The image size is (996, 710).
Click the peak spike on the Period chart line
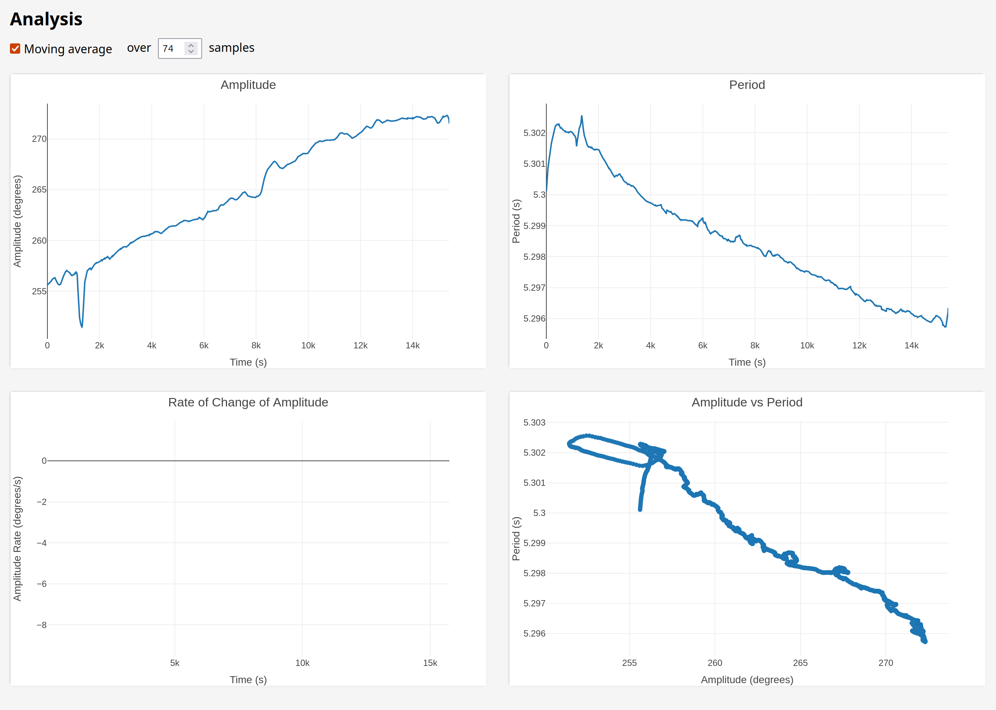pyautogui.click(x=582, y=117)
